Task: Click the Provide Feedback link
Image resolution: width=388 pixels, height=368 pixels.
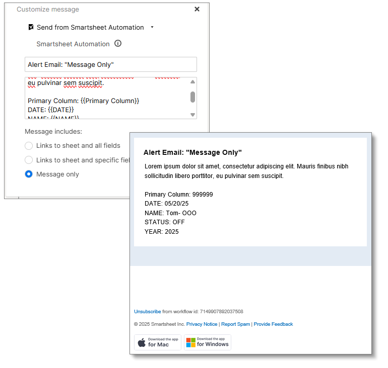Action: coord(273,324)
